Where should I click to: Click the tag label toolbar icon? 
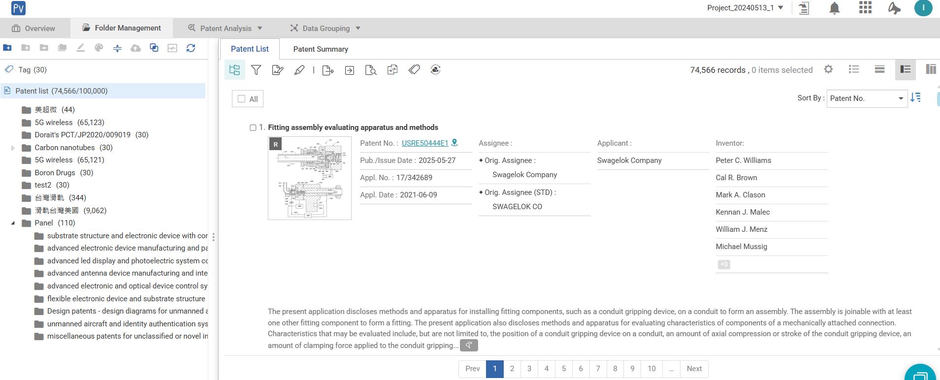click(414, 70)
